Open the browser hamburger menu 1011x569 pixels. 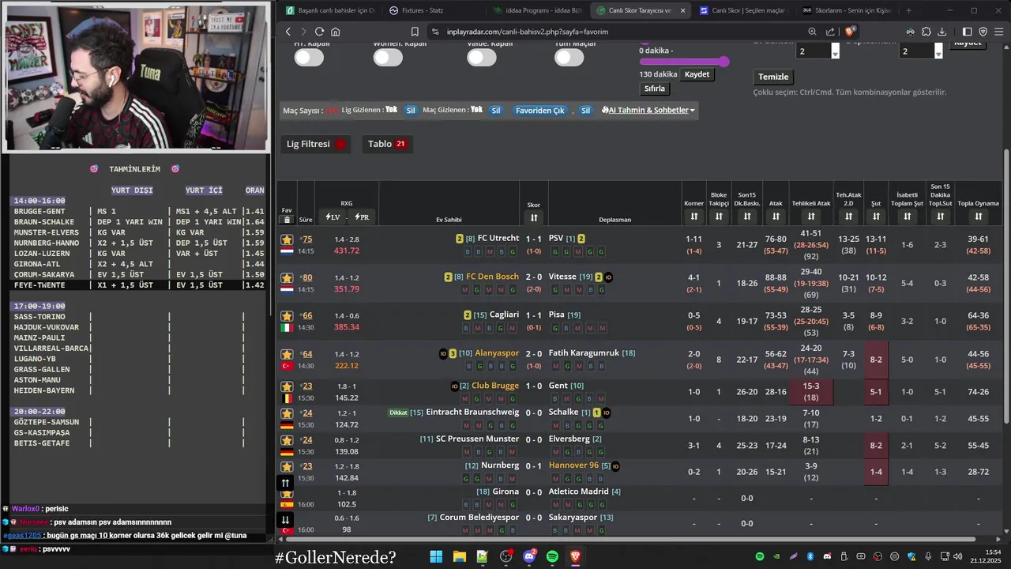(x=998, y=32)
